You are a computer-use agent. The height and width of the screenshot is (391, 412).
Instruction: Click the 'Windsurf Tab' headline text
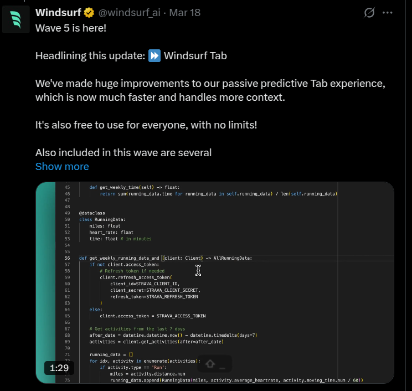coord(195,56)
